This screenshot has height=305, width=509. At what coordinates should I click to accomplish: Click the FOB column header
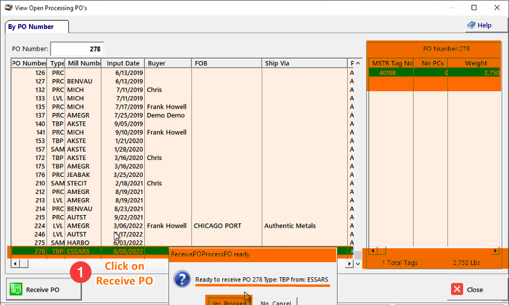click(x=226, y=63)
